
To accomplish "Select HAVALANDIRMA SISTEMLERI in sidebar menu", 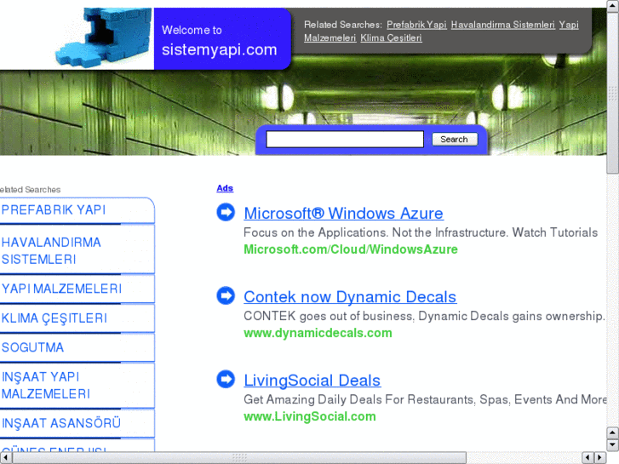I will 51,251.
